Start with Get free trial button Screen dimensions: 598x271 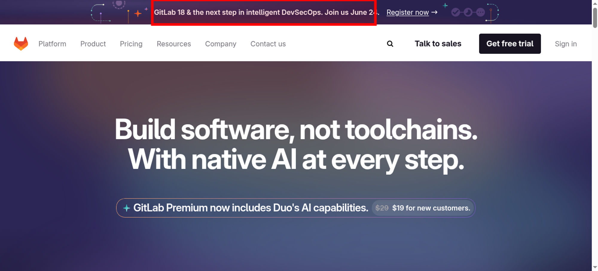tap(510, 44)
